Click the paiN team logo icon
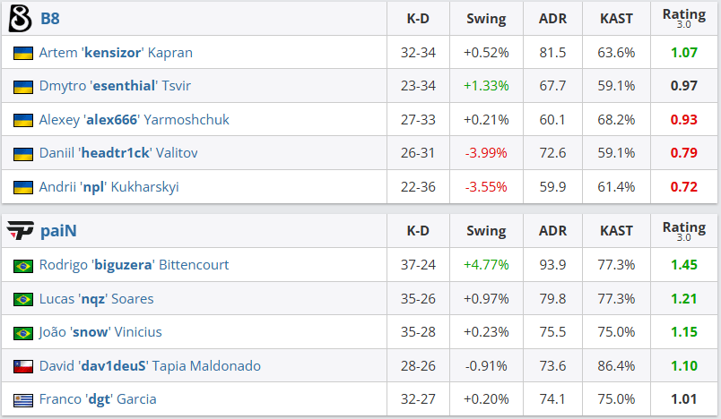The width and height of the screenshot is (721, 419). point(21,230)
